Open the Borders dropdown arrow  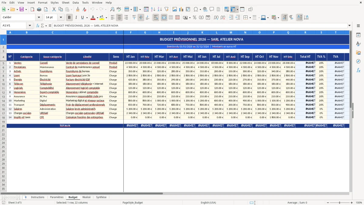(x=250, y=18)
